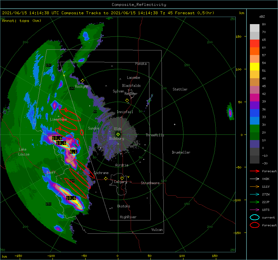Click the blue swatch between 36 and 33 dBZ

(x=255, y=113)
